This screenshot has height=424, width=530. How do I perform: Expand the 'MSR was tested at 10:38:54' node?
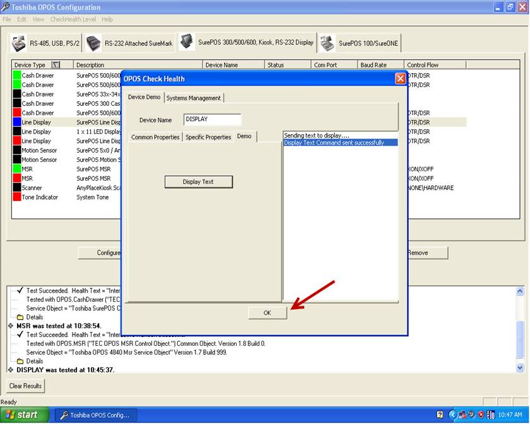point(11,326)
